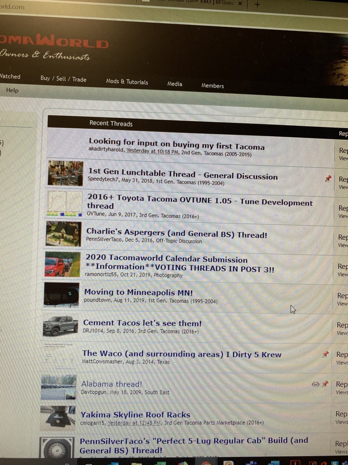The height and width of the screenshot is (465, 348).
Task: Open The Waco Dirty 5 Krew thread
Action: coord(182,353)
